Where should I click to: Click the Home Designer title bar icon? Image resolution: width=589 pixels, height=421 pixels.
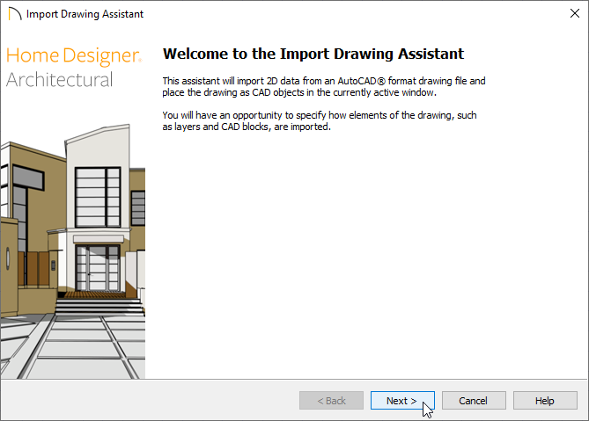(15, 14)
